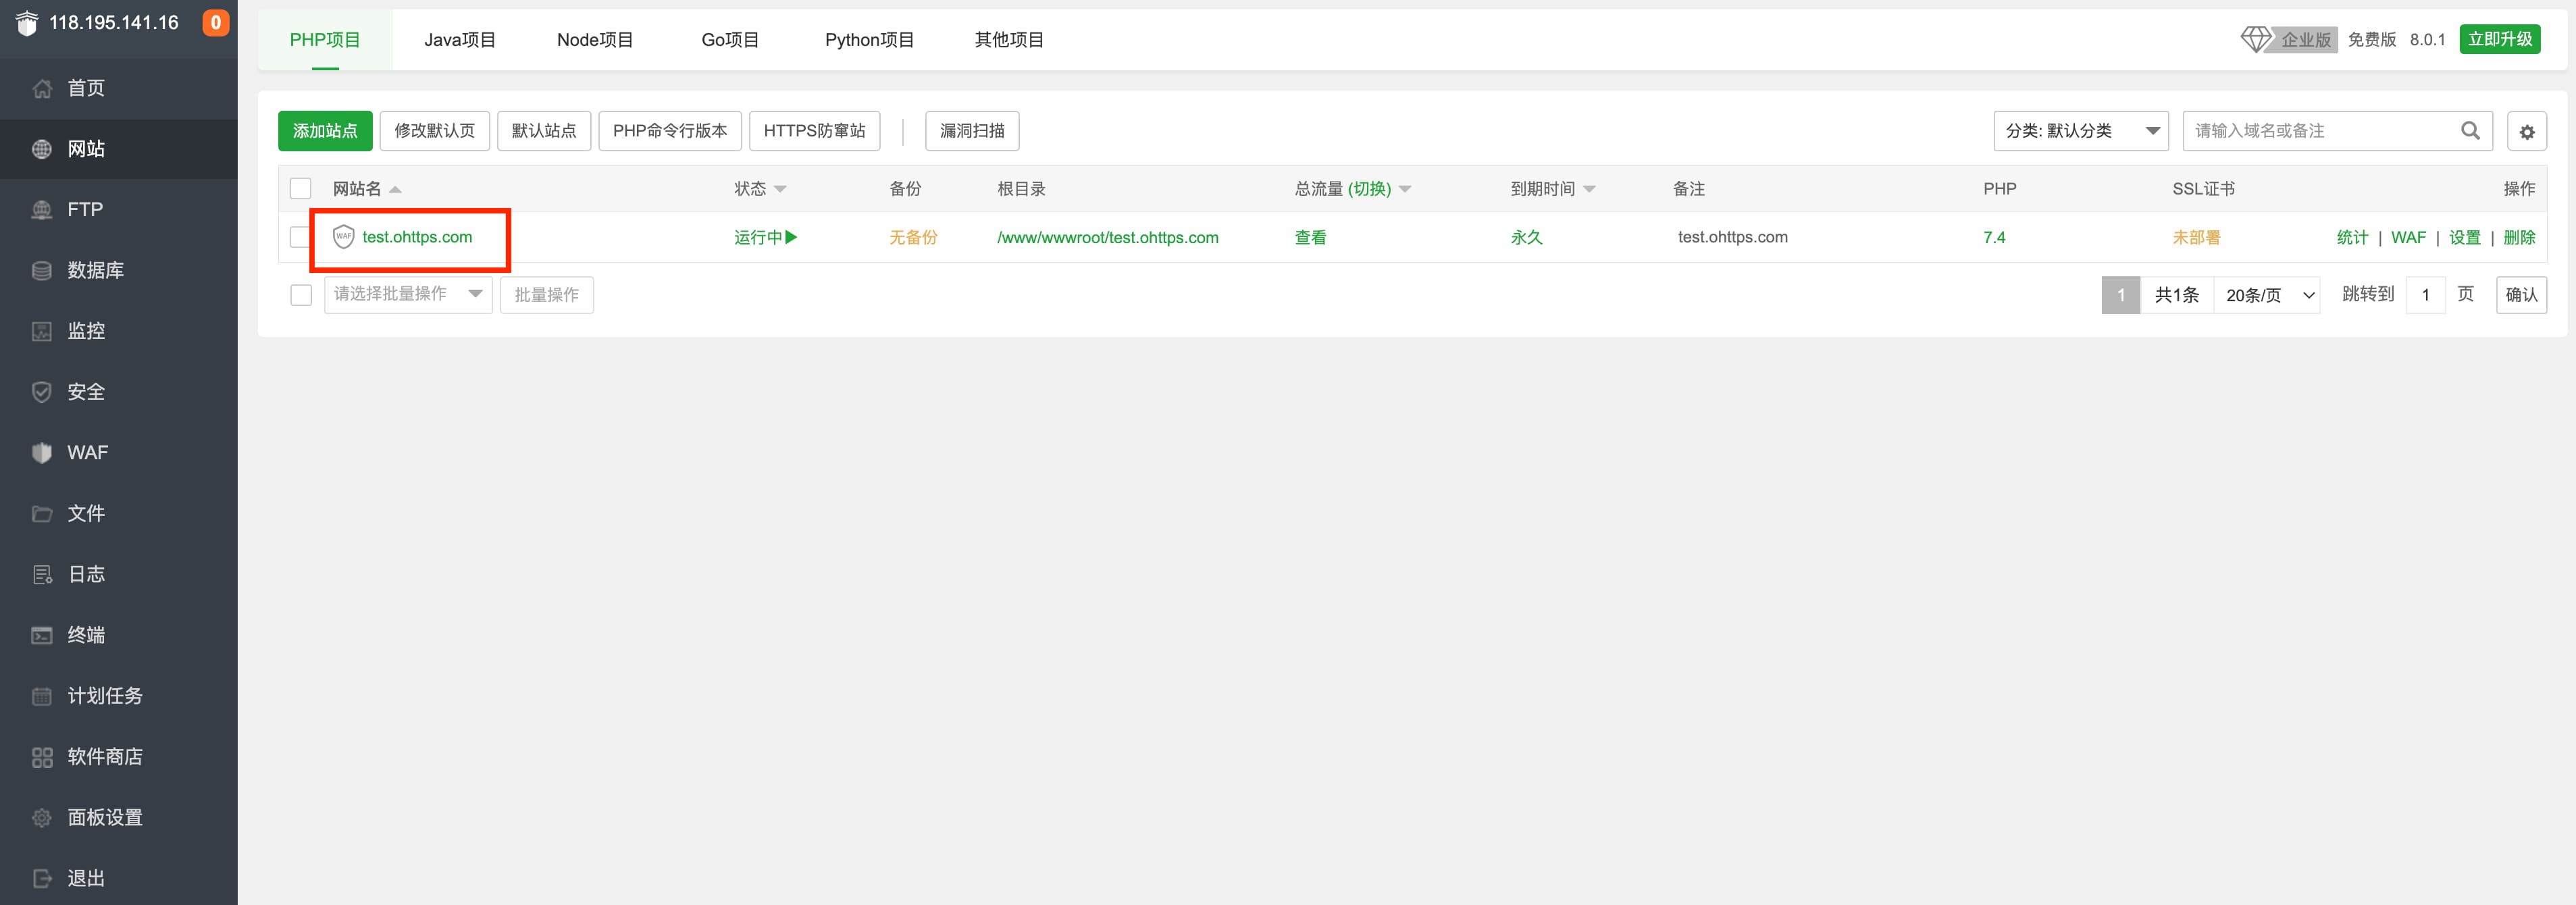Click the 漏洞扫描 button
The image size is (2576, 905).
click(x=972, y=131)
